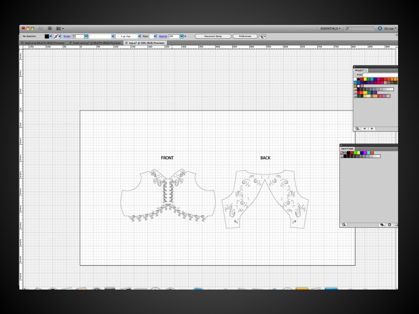Open the Go to Bridge icon in title bar
The height and width of the screenshot is (314, 419).
pos(49,28)
